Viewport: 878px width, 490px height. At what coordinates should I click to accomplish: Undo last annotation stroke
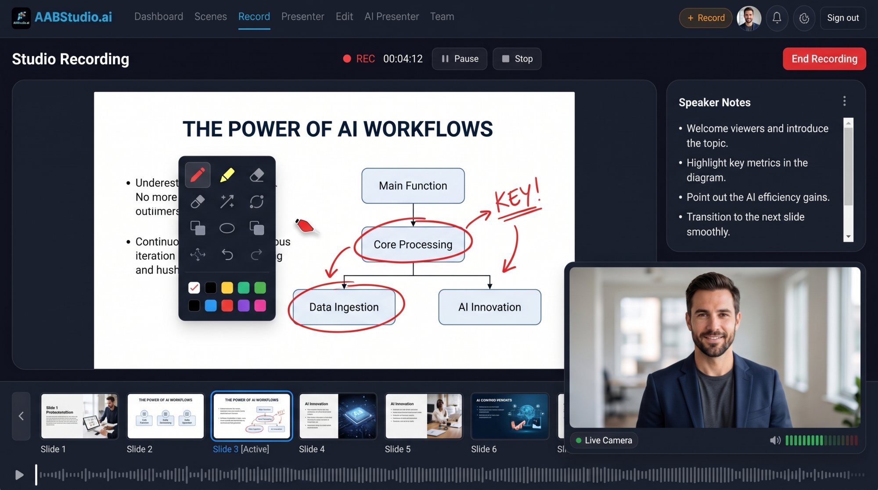(x=227, y=254)
